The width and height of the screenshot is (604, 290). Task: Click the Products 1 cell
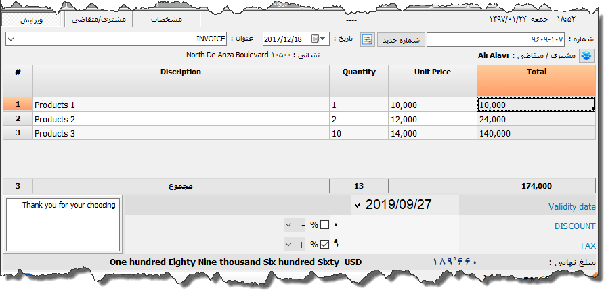tap(181, 105)
